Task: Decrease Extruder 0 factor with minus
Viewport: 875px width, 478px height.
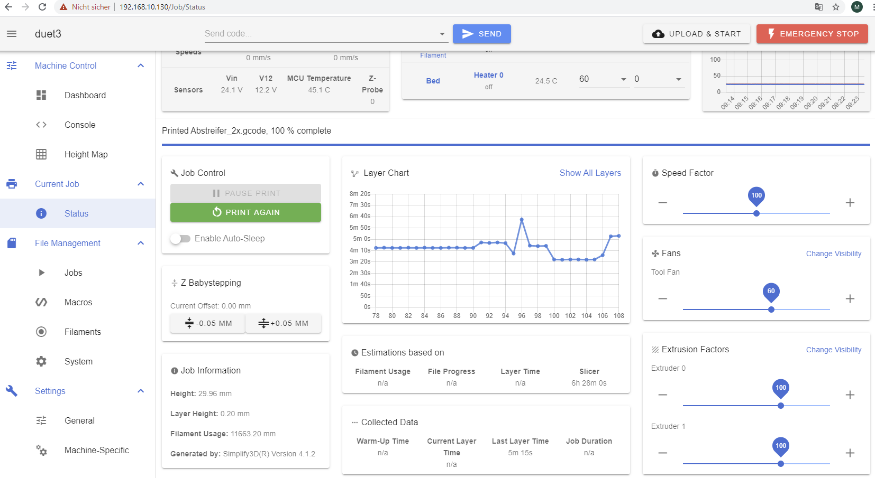Action: tap(663, 395)
